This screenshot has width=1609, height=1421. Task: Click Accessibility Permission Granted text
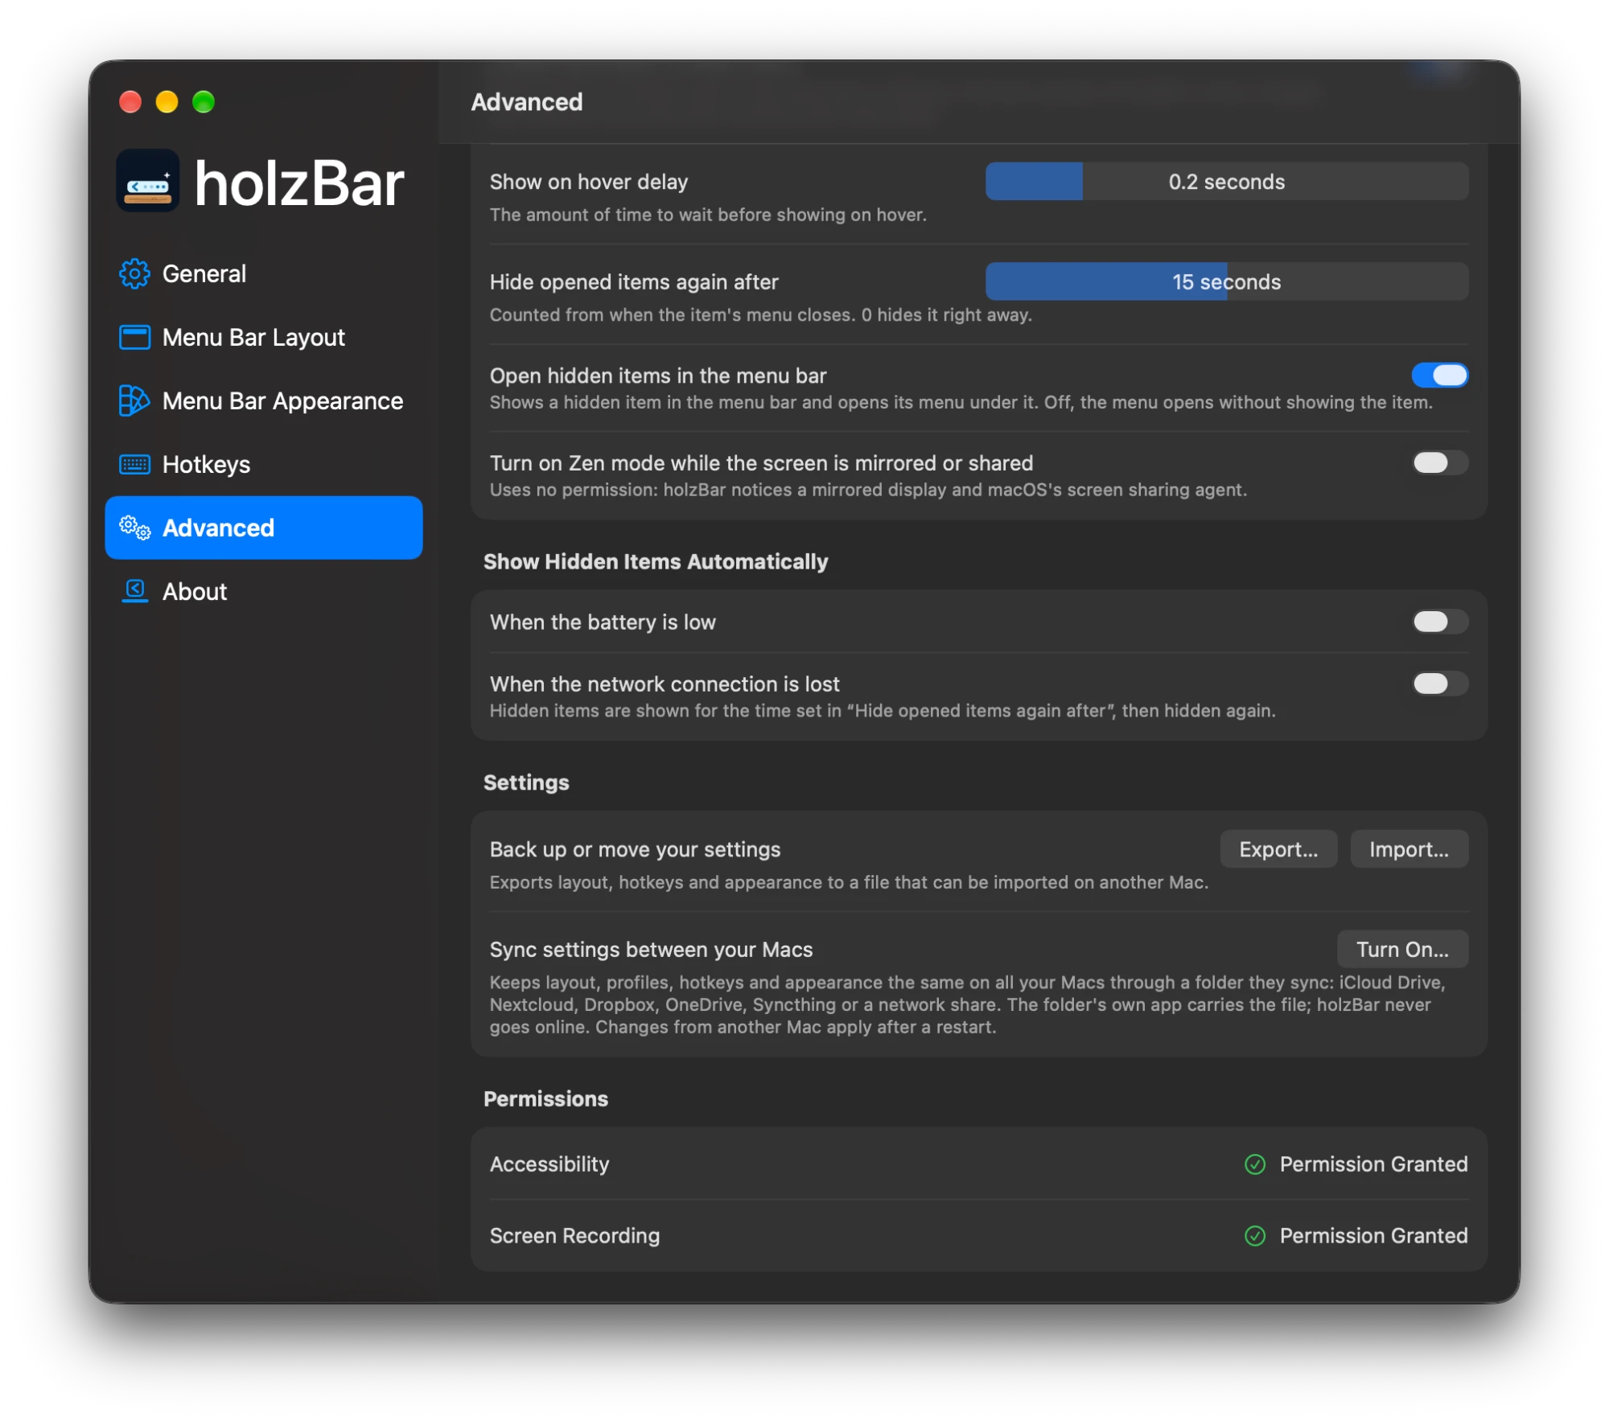click(1373, 1164)
